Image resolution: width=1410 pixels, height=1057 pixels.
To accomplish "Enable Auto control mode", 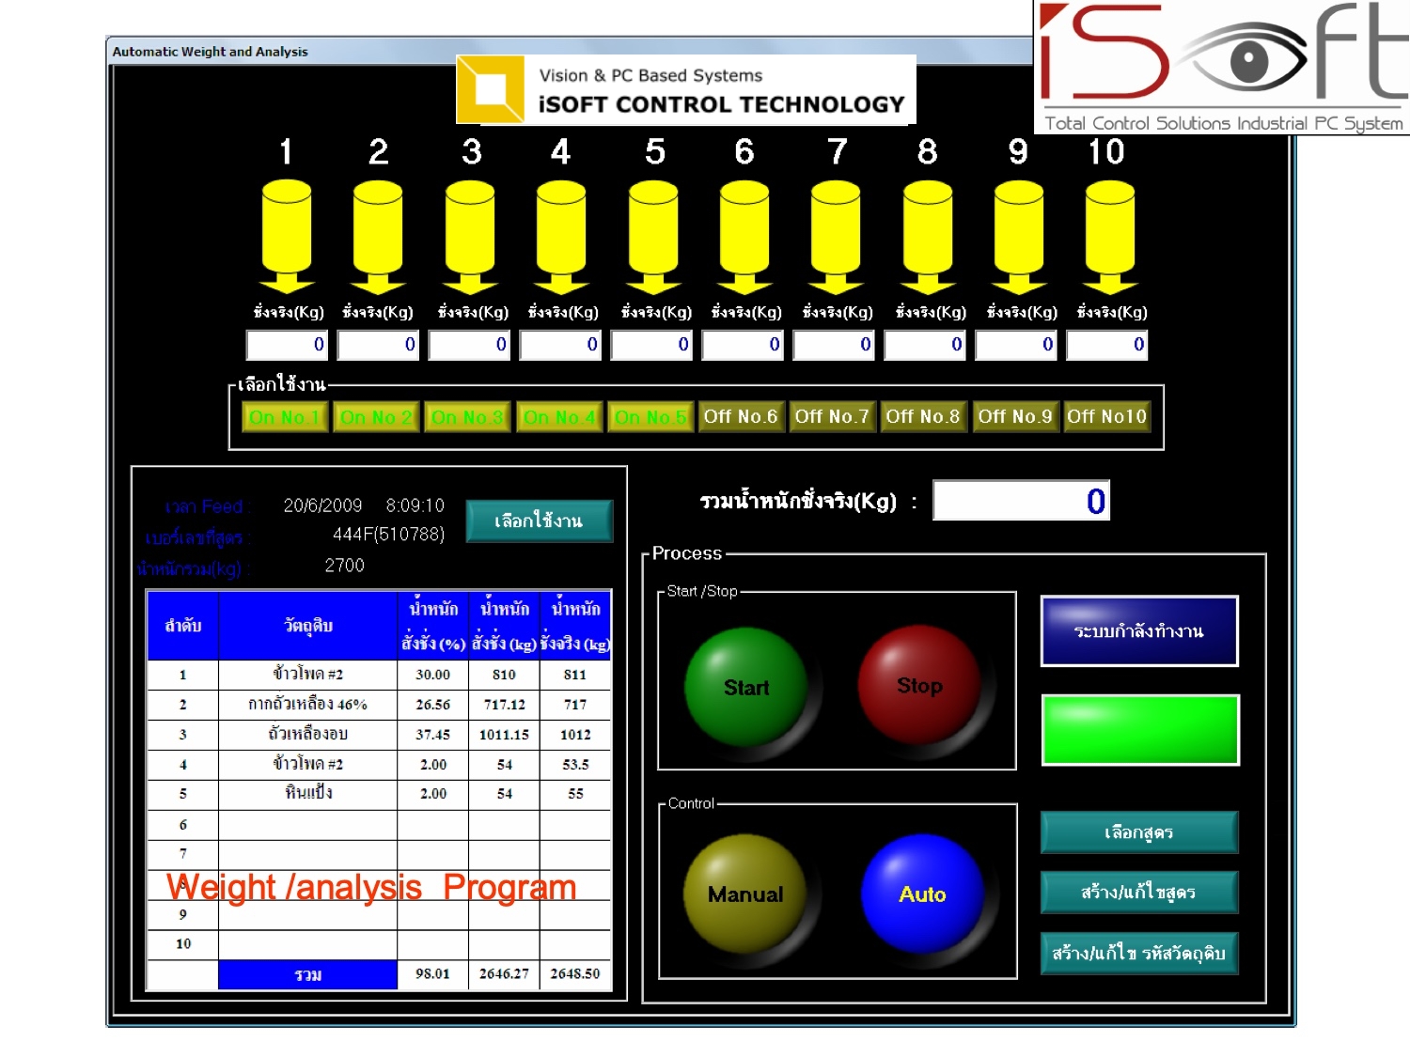I will pyautogui.click(x=923, y=894).
